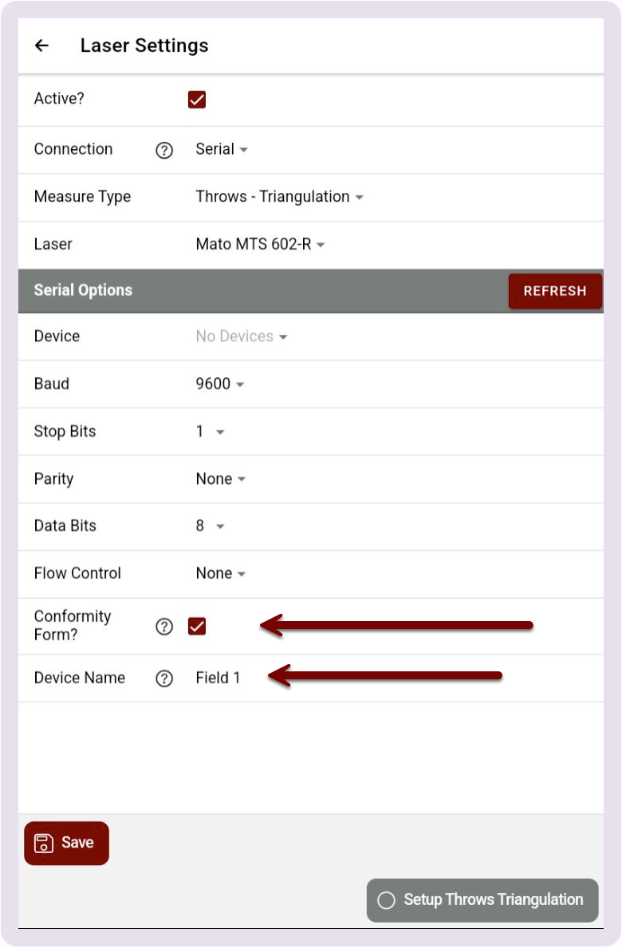Open the No Devices device dropdown
This screenshot has height=948, width=622.
pyautogui.click(x=242, y=336)
